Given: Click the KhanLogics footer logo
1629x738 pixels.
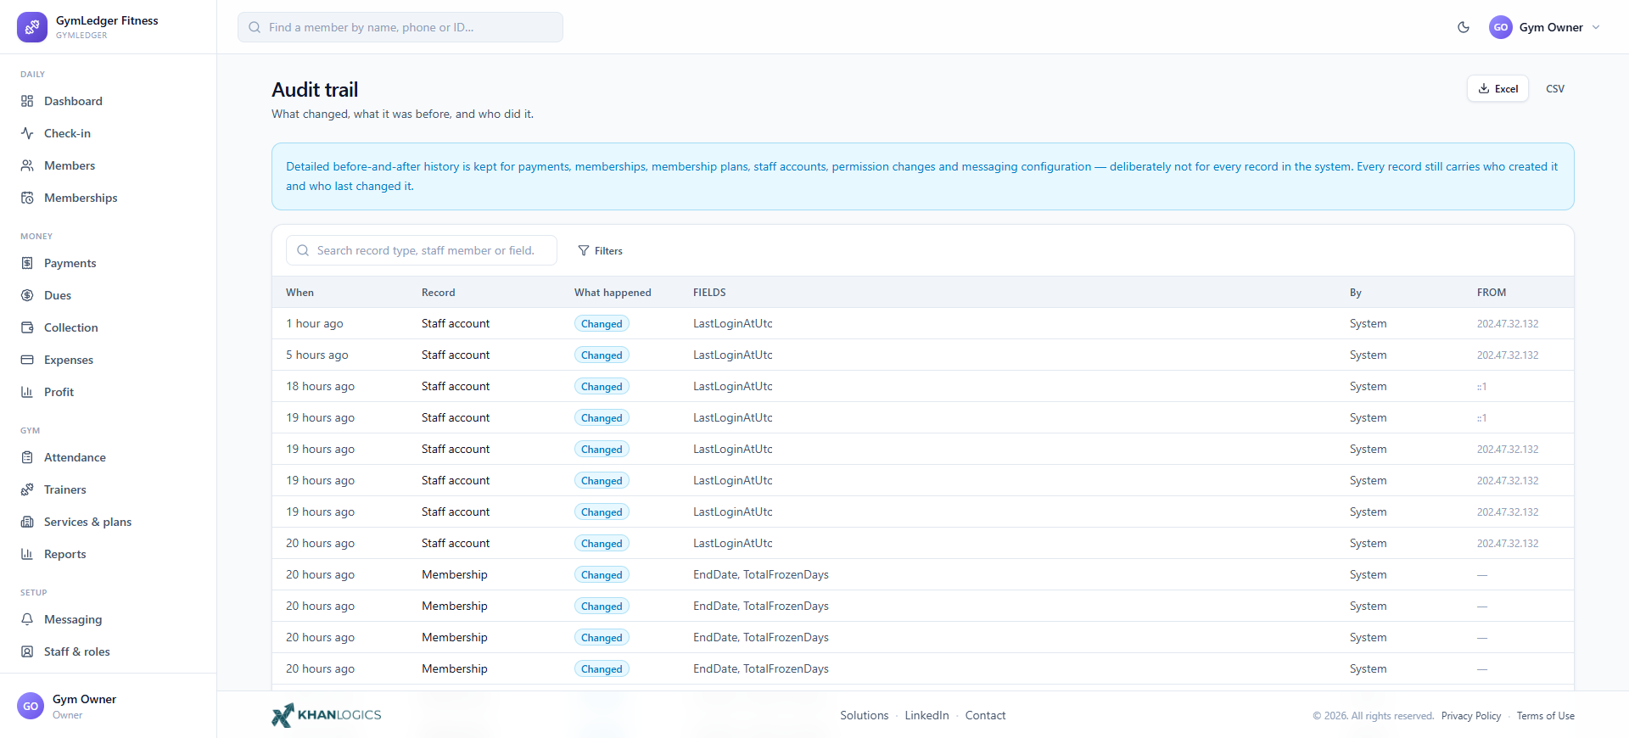Looking at the screenshot, I should (327, 715).
